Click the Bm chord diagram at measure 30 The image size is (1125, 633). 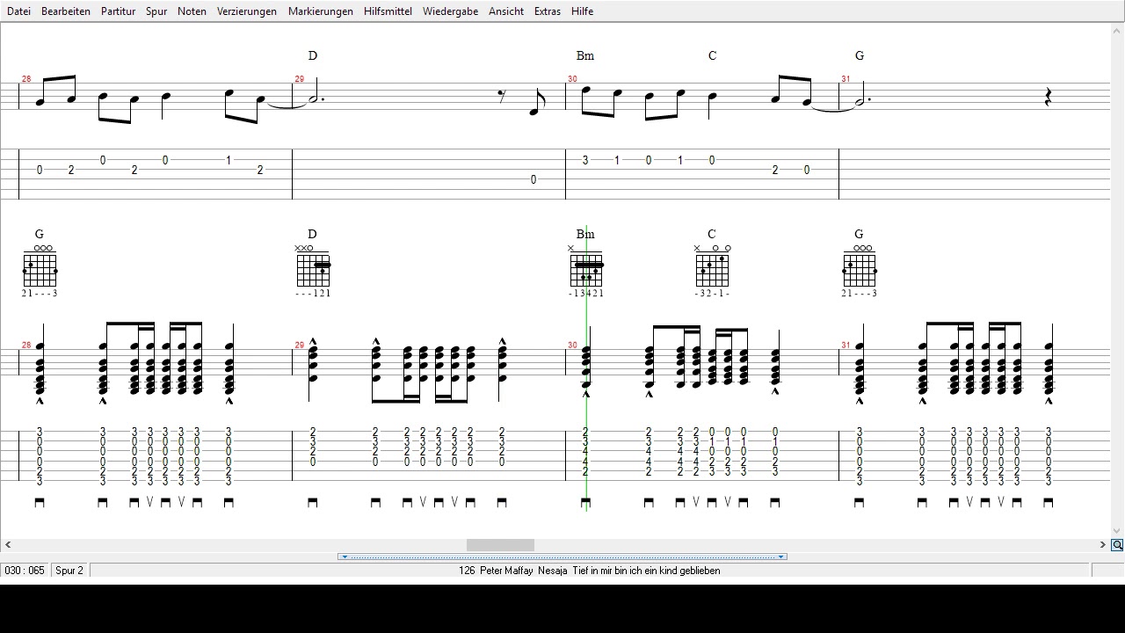pos(585,267)
